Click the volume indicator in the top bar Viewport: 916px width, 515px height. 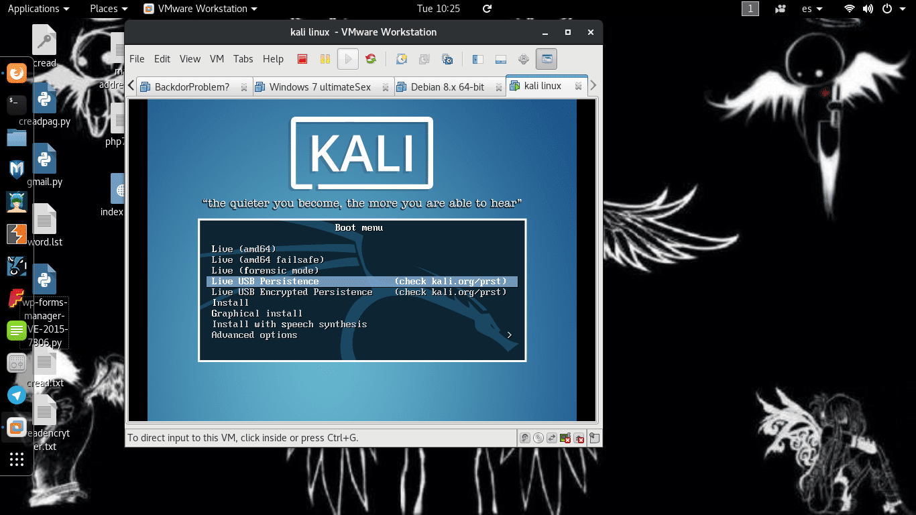click(x=867, y=9)
